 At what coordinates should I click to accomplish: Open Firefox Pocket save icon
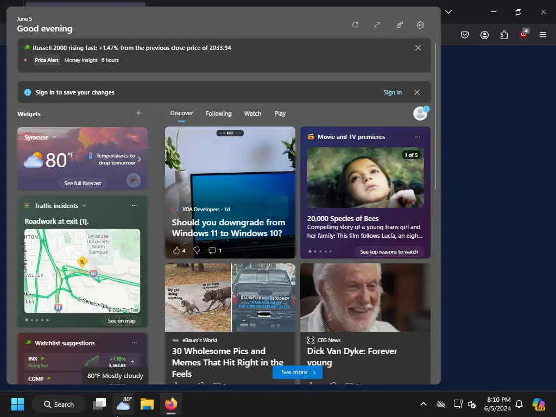[x=465, y=35]
